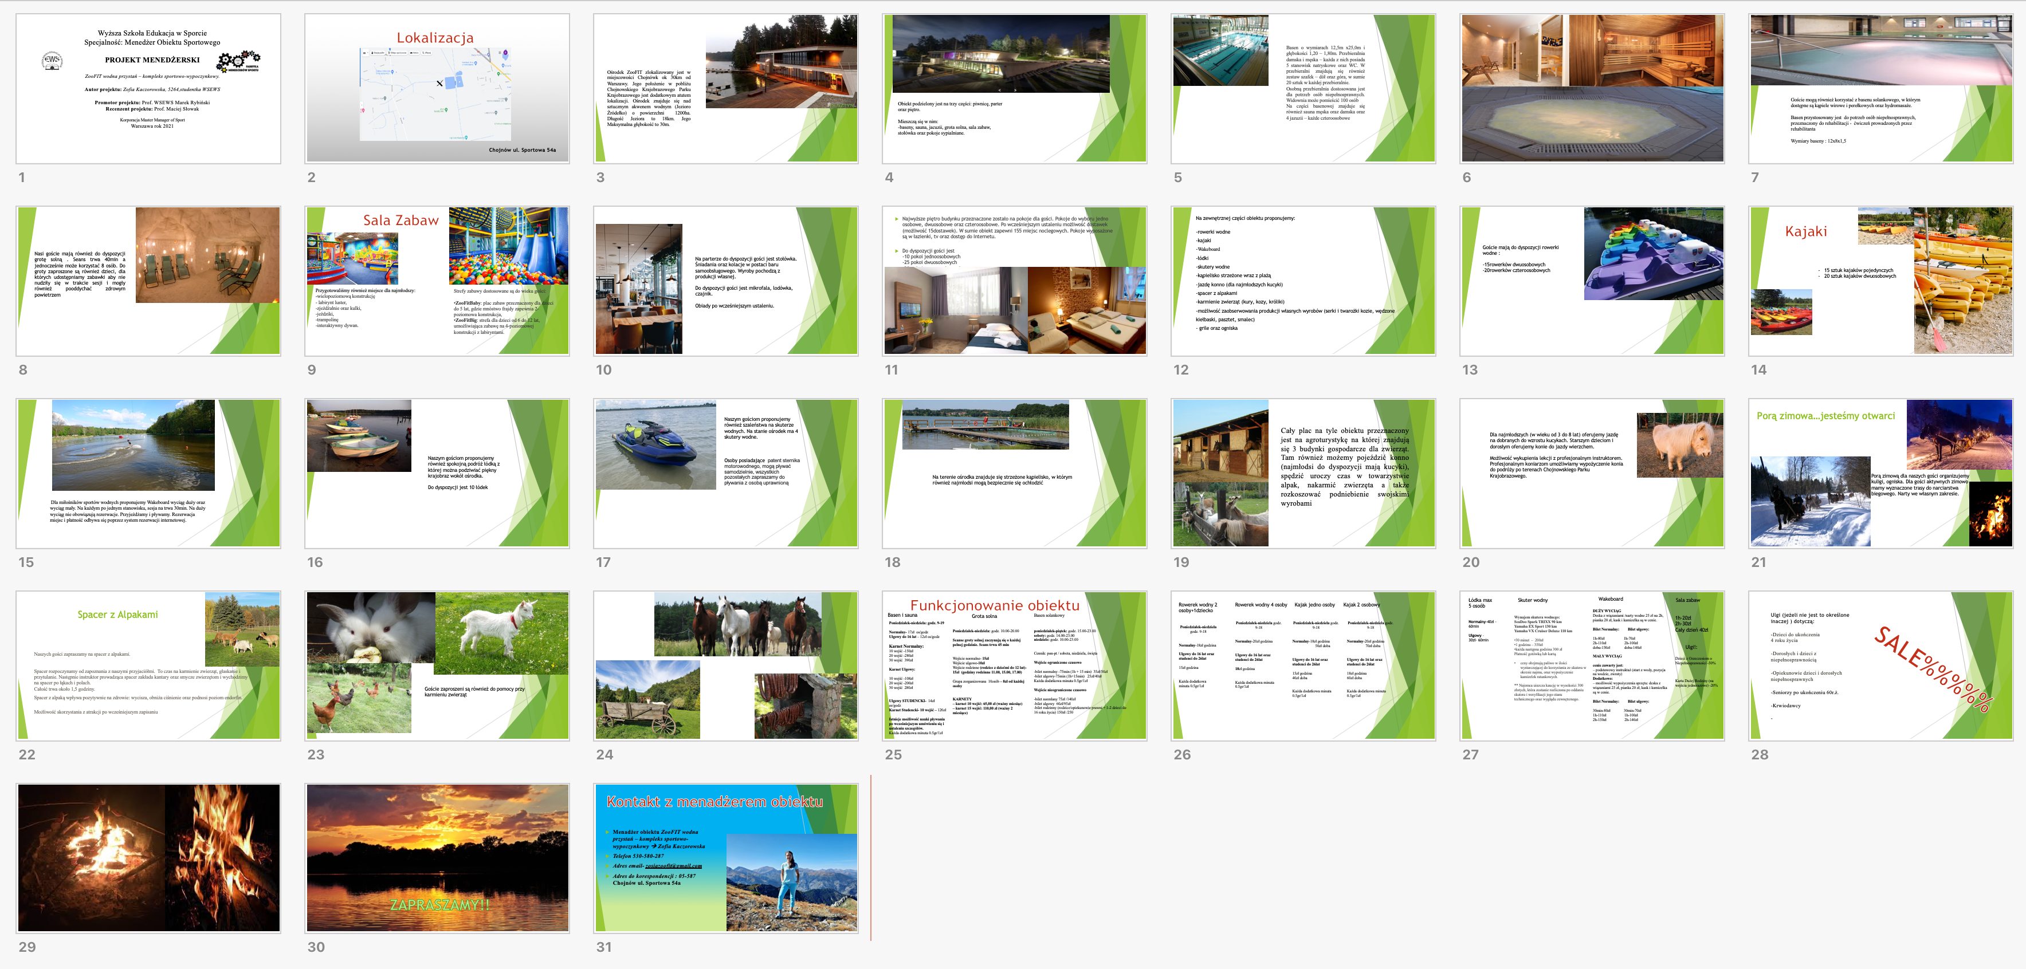Click the SALE%%%% slide thumbnail
This screenshot has width=2026, height=969.
tap(1880, 665)
